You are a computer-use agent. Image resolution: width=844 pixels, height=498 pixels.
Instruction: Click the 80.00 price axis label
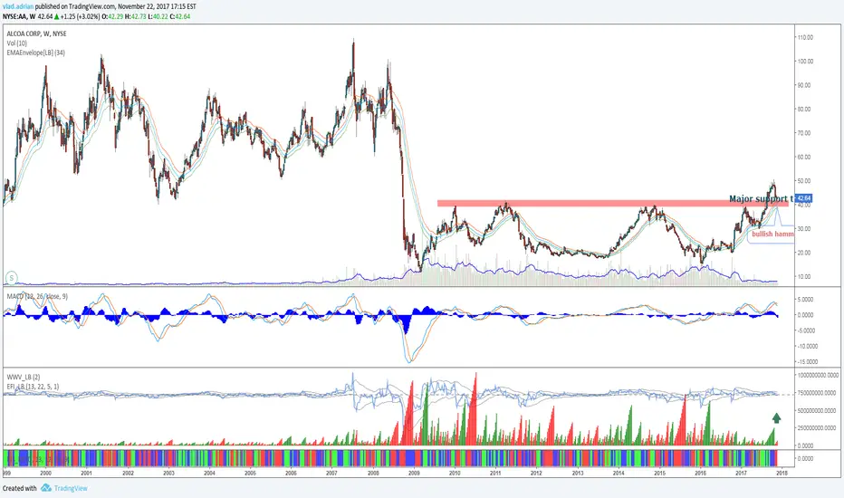tap(803, 110)
